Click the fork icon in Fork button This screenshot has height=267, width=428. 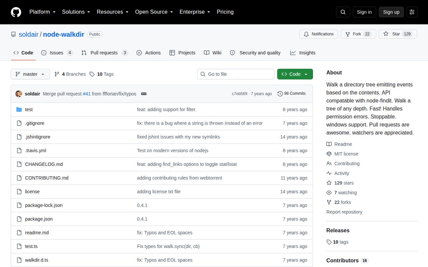click(x=348, y=34)
